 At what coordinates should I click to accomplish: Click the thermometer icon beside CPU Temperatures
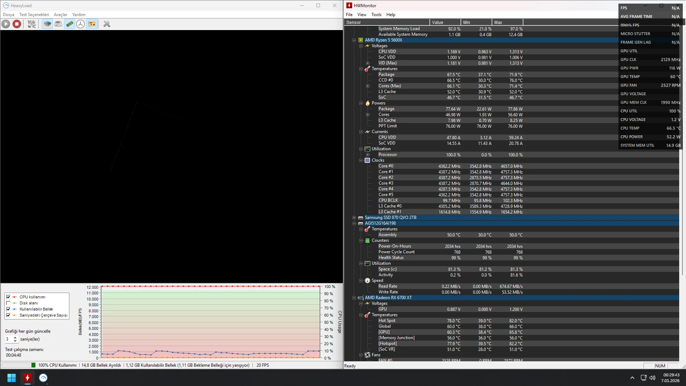click(367, 69)
